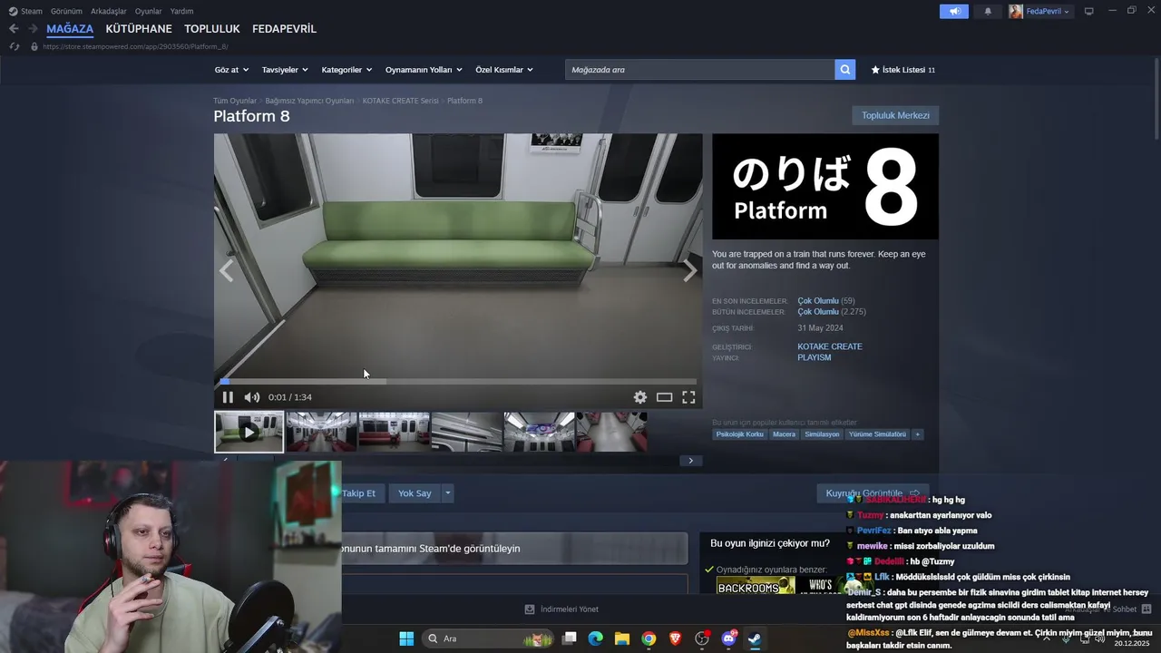1161x653 pixels.
Task: Open the notifications bell
Action: (988, 11)
